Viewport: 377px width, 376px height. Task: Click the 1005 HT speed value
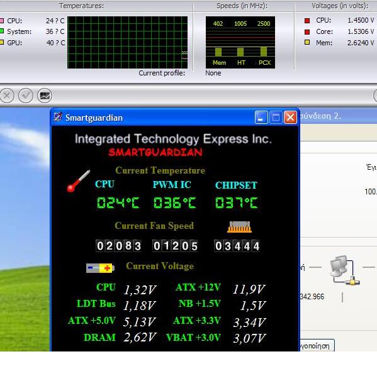click(x=240, y=23)
